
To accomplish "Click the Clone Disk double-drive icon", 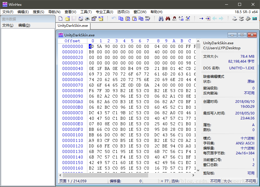I will [x=241, y=19].
